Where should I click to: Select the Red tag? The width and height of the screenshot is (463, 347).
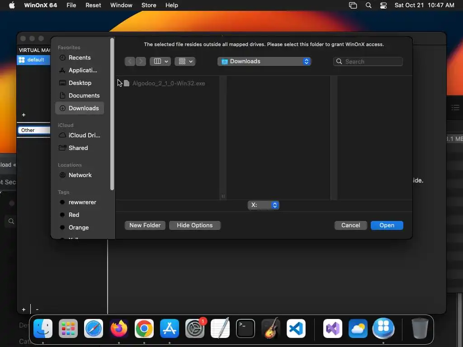80,215
